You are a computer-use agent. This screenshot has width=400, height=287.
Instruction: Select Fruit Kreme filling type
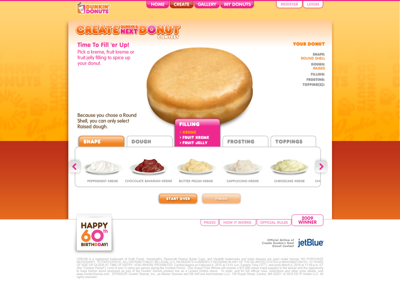[x=194, y=137]
